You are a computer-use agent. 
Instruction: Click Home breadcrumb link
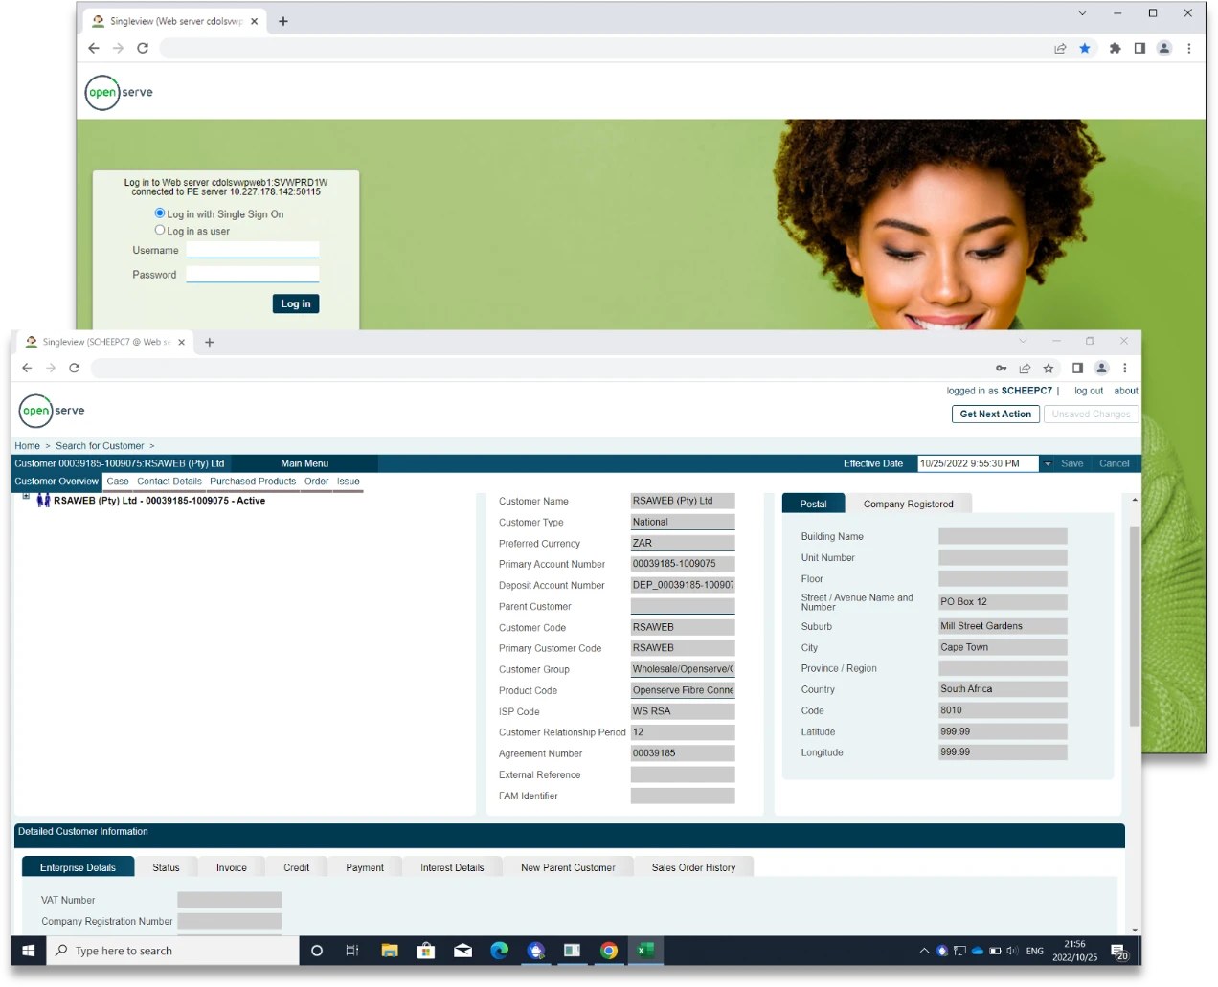coord(28,446)
